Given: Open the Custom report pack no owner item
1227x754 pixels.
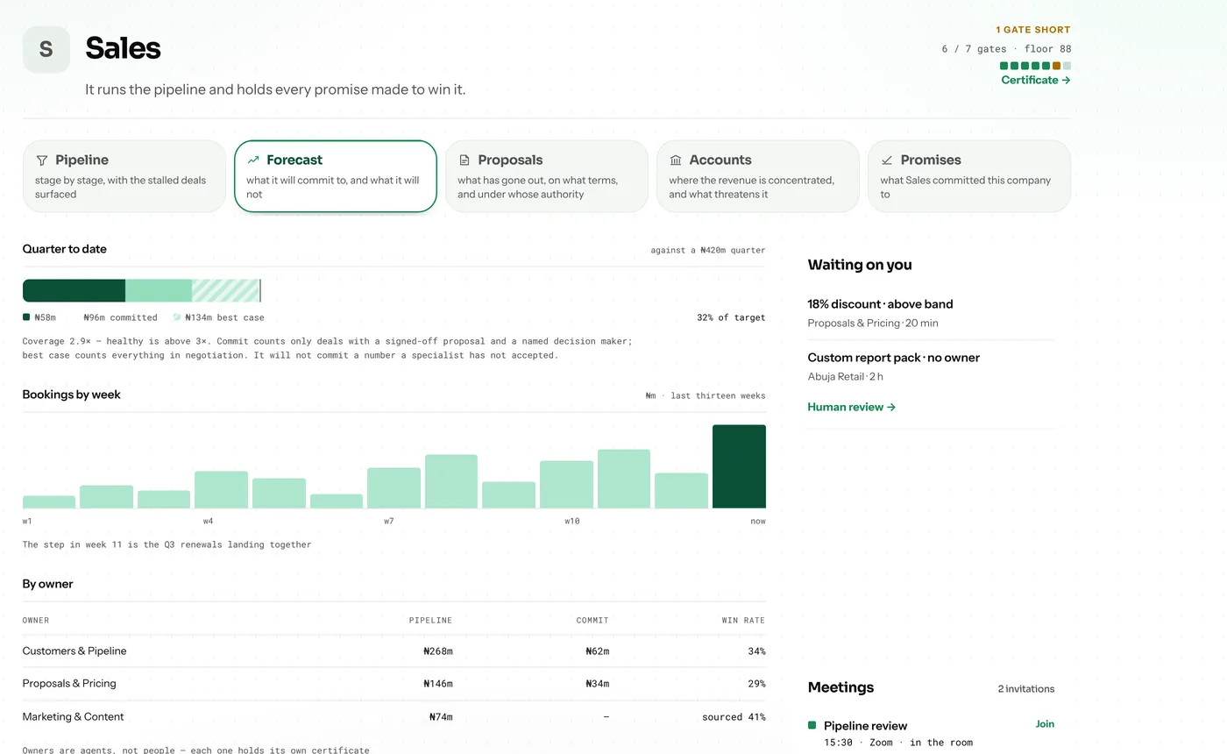Looking at the screenshot, I should (x=931, y=366).
